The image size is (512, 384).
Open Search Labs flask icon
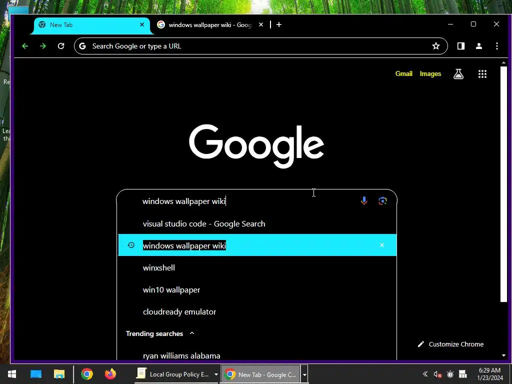pyautogui.click(x=458, y=74)
